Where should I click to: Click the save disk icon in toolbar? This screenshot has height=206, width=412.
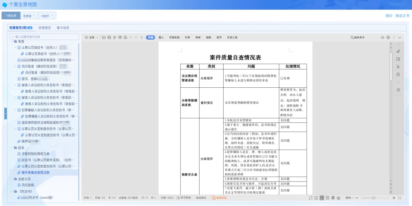click(109, 37)
